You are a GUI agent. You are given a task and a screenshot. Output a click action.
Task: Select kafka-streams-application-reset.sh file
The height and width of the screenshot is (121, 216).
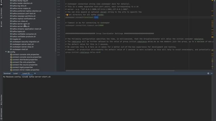(x=27, y=29)
